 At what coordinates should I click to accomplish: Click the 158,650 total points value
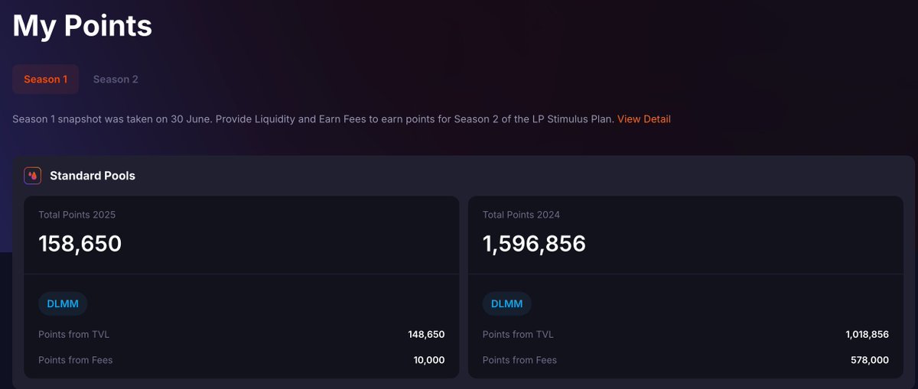pos(80,244)
